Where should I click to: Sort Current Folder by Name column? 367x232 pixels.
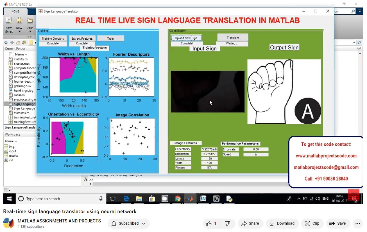[21, 54]
